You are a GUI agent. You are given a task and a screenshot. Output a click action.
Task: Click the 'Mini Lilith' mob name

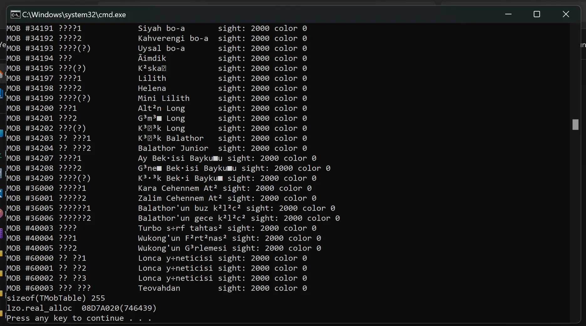164,98
